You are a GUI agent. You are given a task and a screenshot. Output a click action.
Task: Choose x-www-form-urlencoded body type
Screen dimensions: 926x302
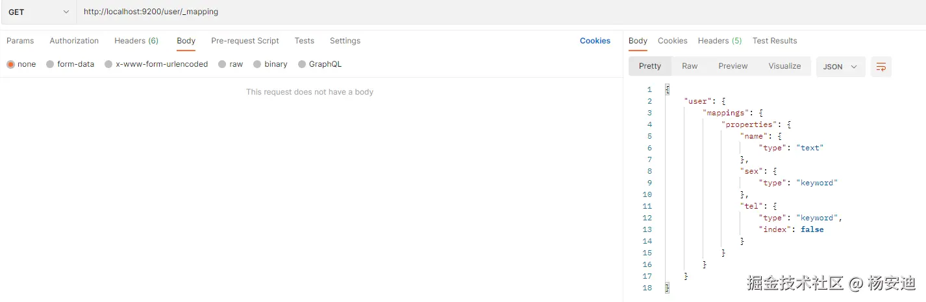click(x=108, y=64)
